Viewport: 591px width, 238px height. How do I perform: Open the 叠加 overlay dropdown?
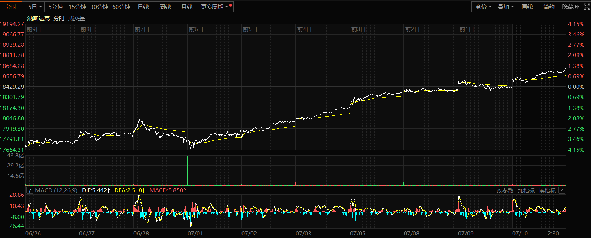(505, 7)
